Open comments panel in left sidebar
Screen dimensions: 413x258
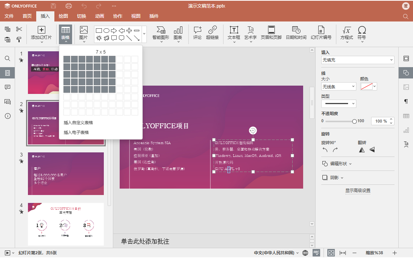point(8,87)
